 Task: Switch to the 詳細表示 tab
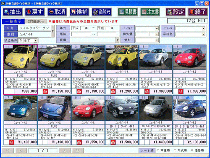(x=36, y=21)
